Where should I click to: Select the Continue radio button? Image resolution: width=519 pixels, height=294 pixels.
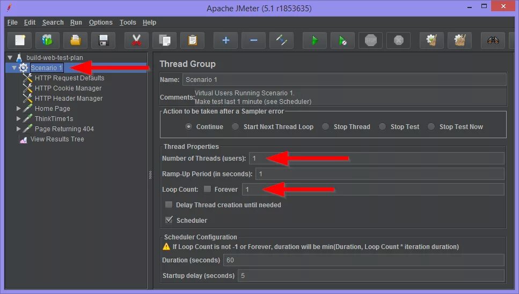(188, 126)
